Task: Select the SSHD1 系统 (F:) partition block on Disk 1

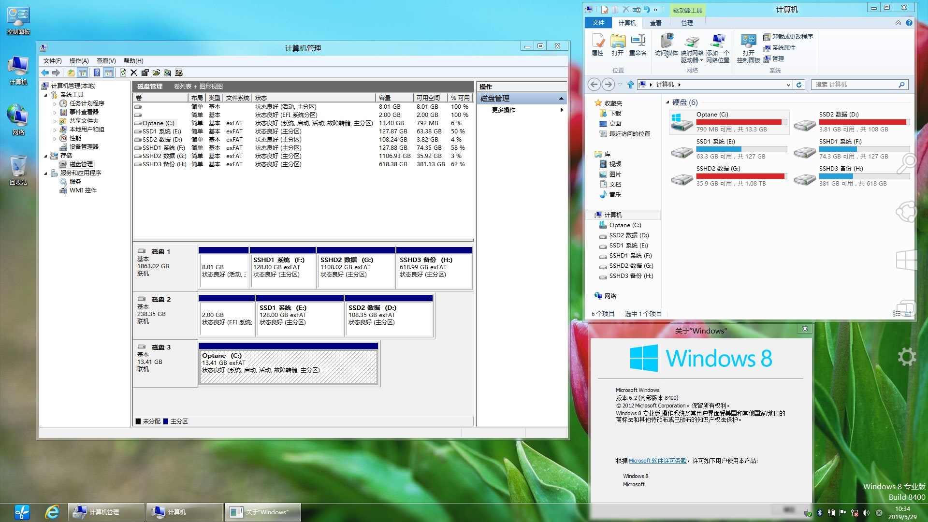Action: (283, 267)
